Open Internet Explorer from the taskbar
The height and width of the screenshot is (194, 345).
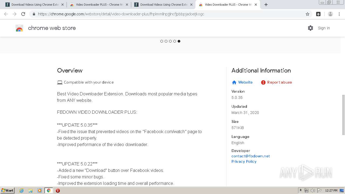(22, 190)
